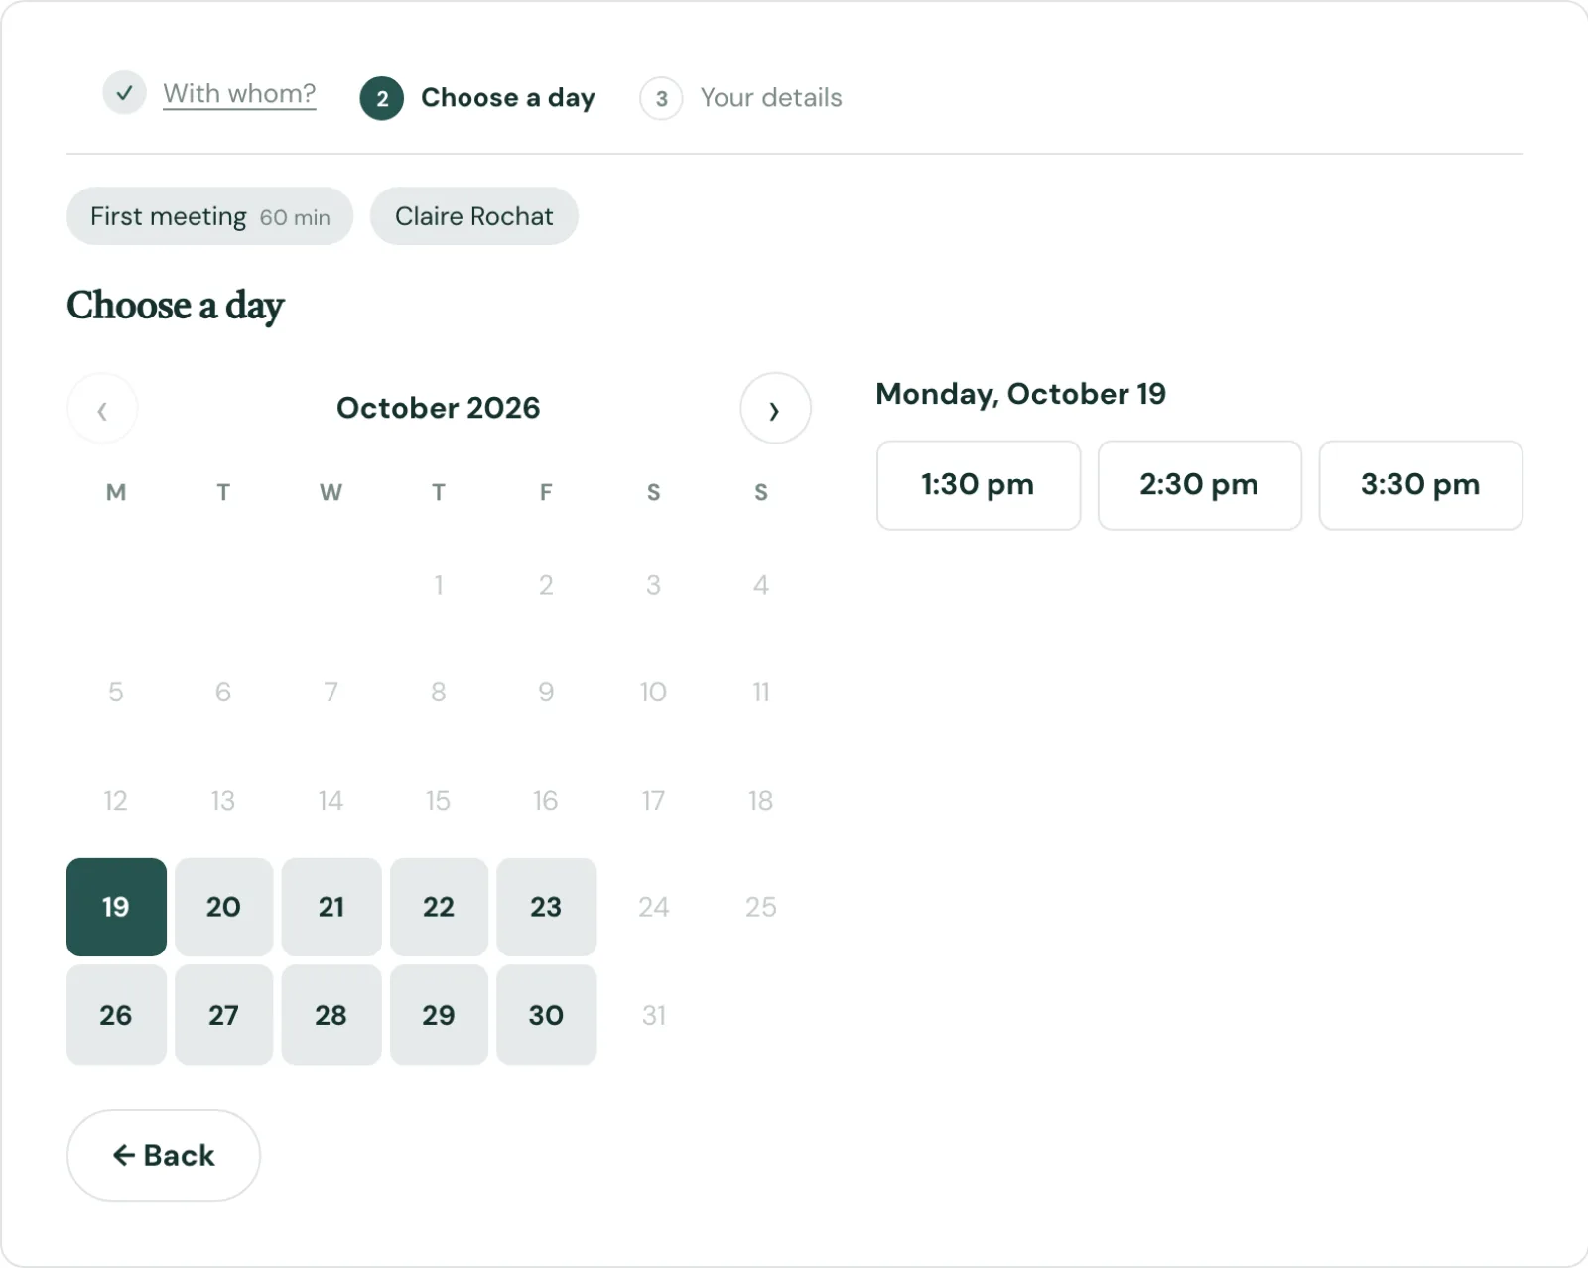The image size is (1588, 1268).
Task: Select October 19 on the calendar
Action: [116, 907]
